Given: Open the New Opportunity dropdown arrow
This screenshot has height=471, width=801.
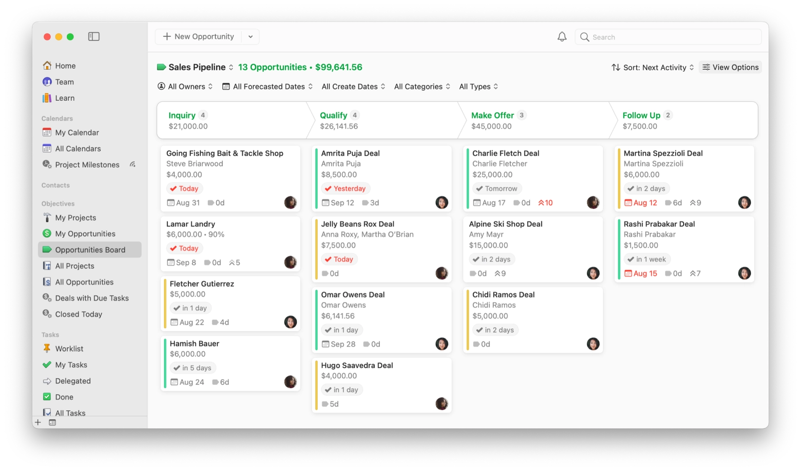Looking at the screenshot, I should (251, 37).
